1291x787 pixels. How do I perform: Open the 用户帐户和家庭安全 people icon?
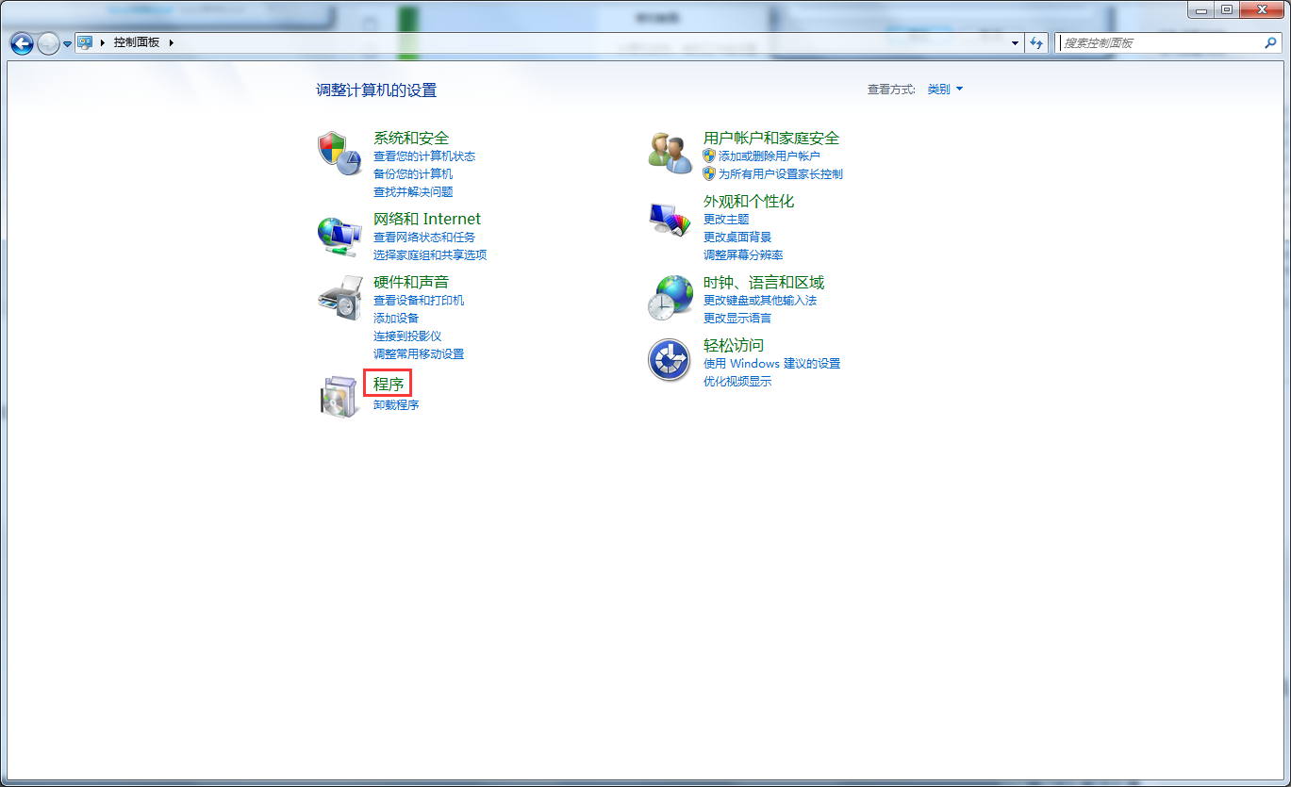point(670,154)
